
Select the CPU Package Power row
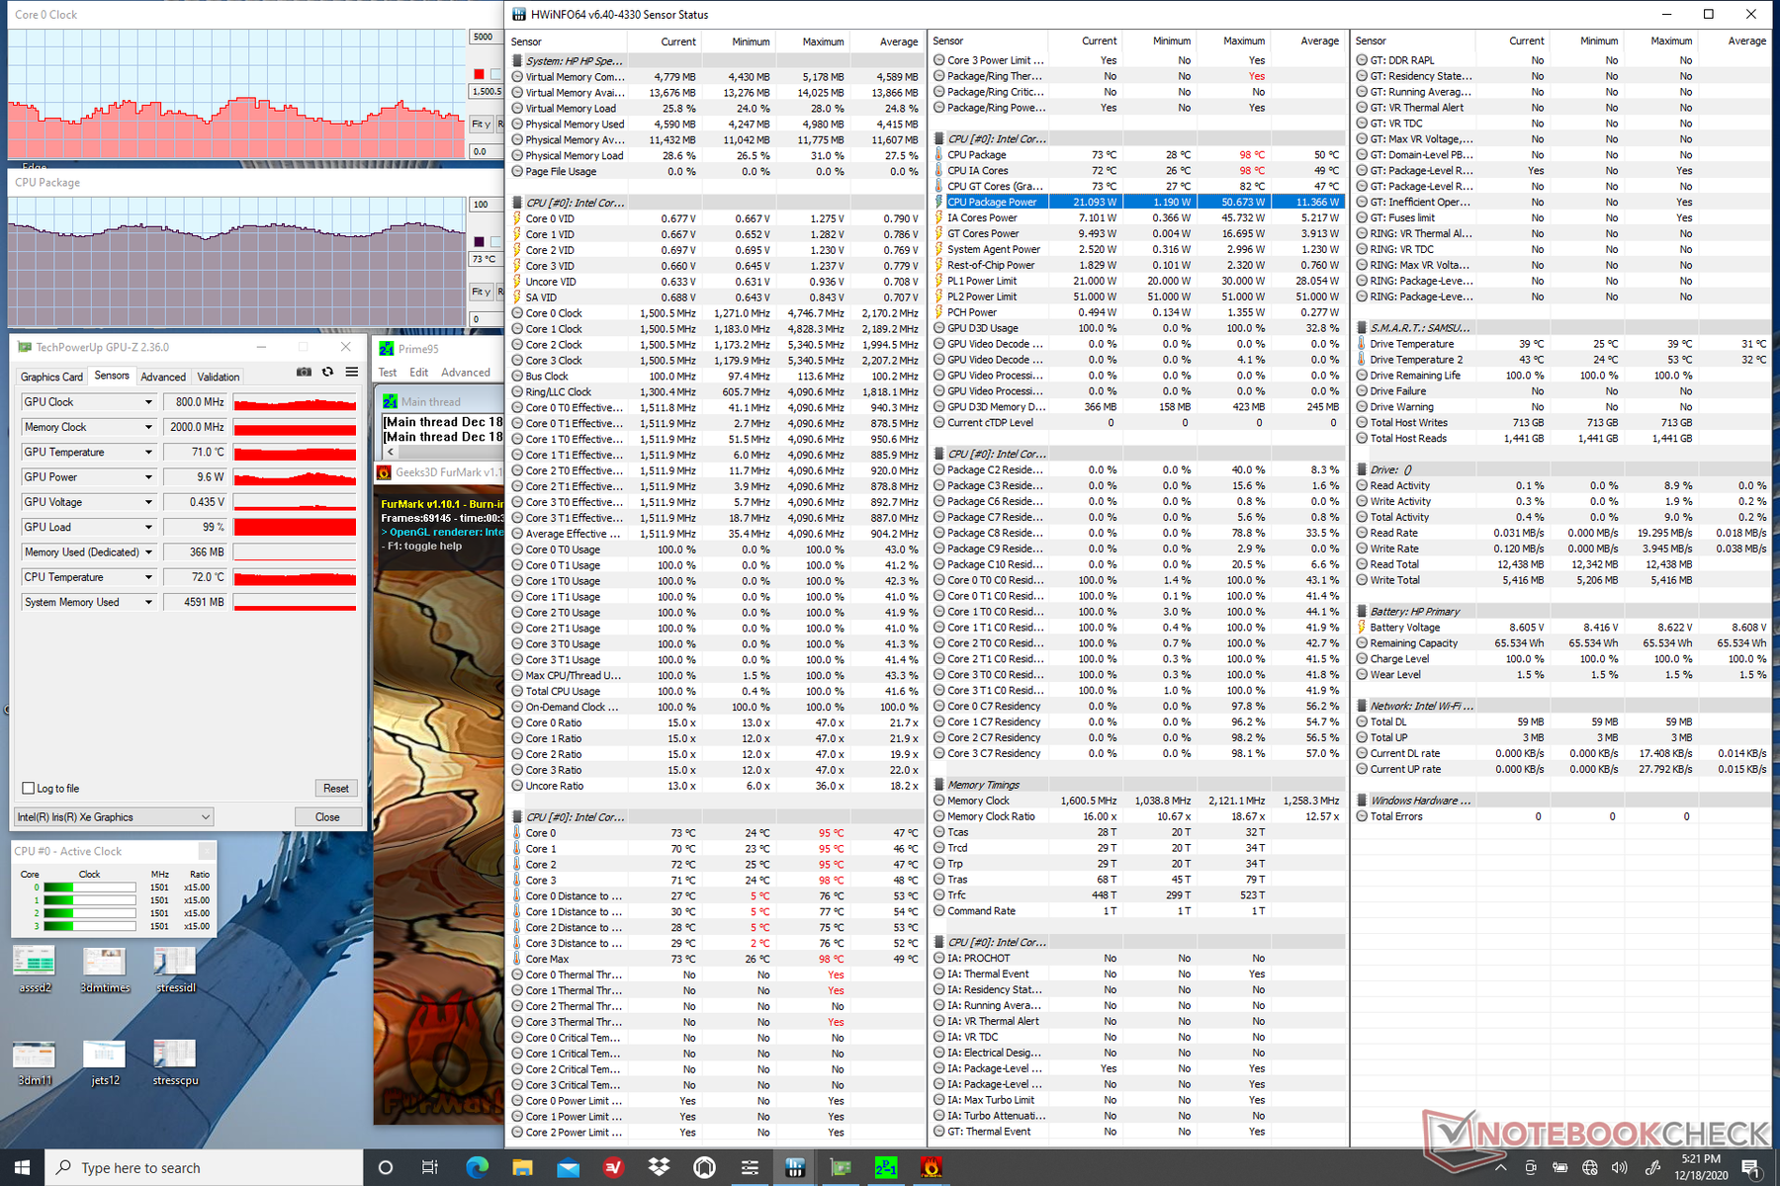[1137, 202]
